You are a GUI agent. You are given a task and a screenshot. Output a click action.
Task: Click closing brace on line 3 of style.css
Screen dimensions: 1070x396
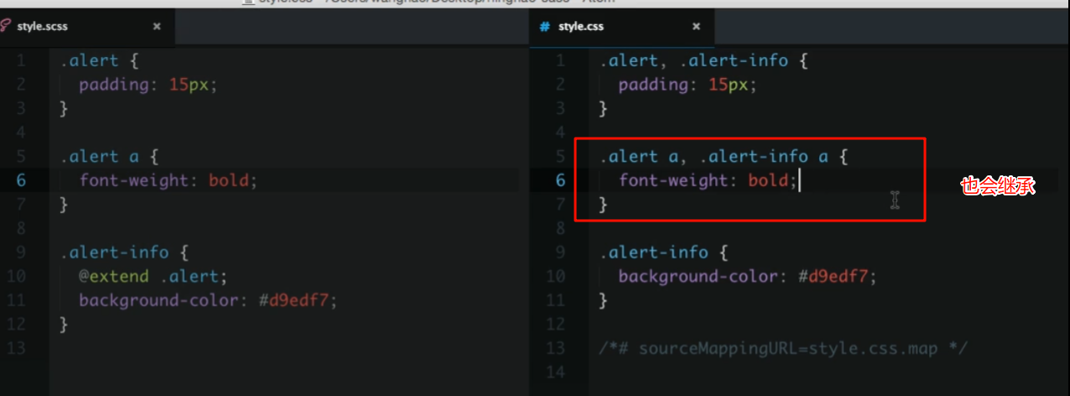pyautogui.click(x=604, y=108)
